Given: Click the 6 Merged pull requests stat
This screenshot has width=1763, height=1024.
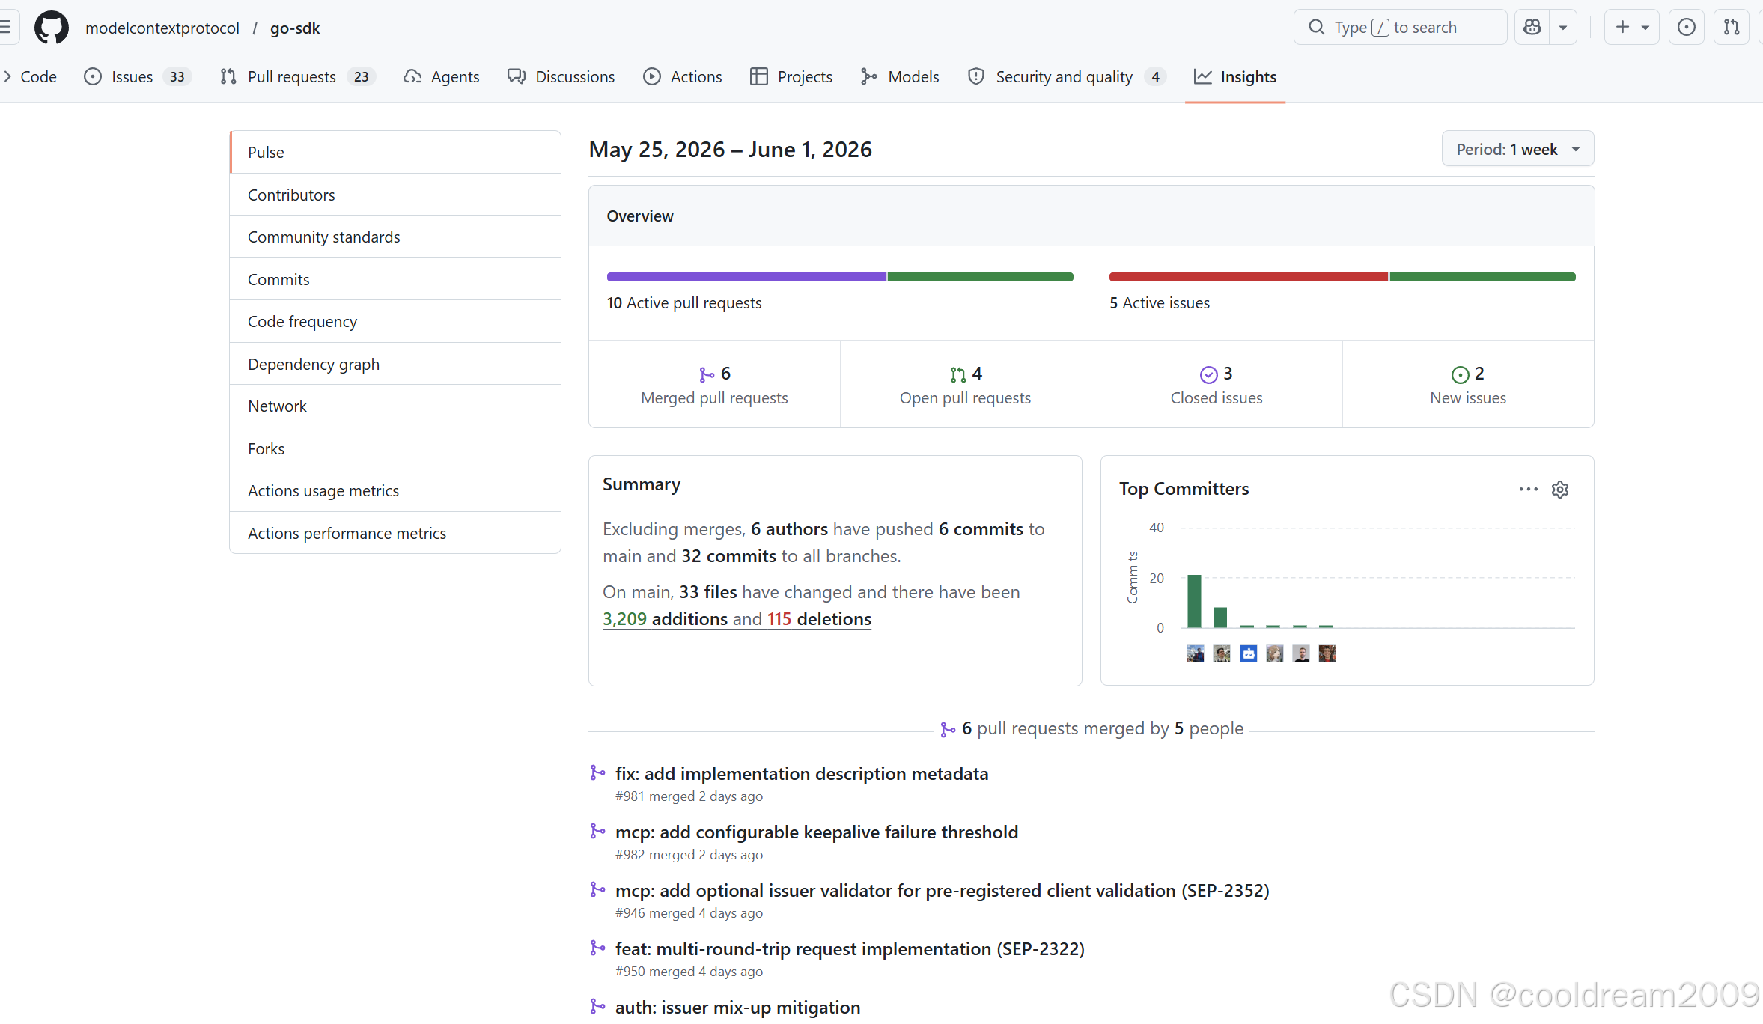Looking at the screenshot, I should [x=714, y=385].
